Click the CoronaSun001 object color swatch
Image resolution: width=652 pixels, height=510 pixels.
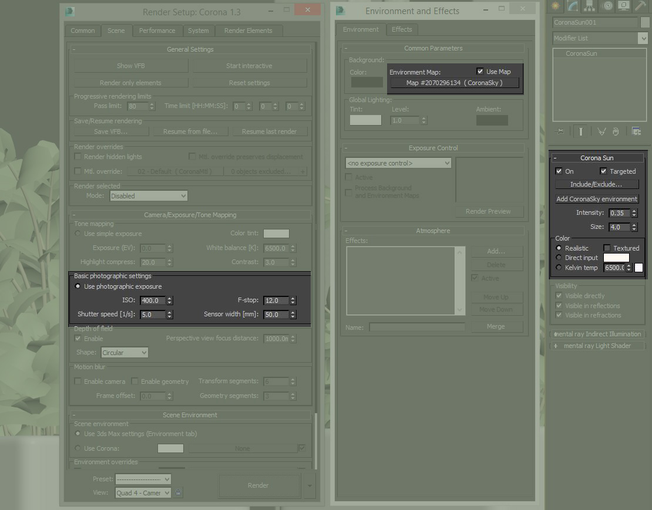click(x=646, y=22)
